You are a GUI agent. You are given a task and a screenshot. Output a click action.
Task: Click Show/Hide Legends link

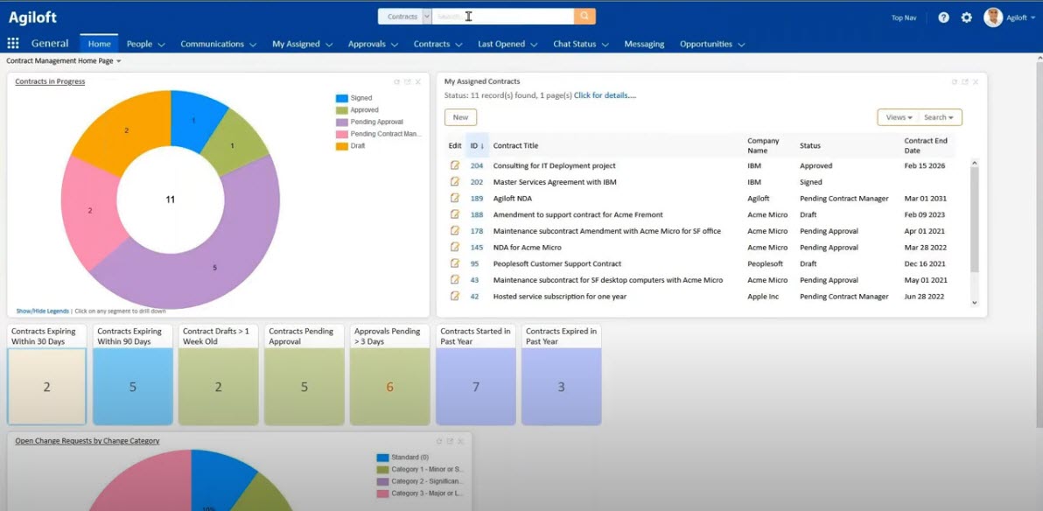pos(43,311)
